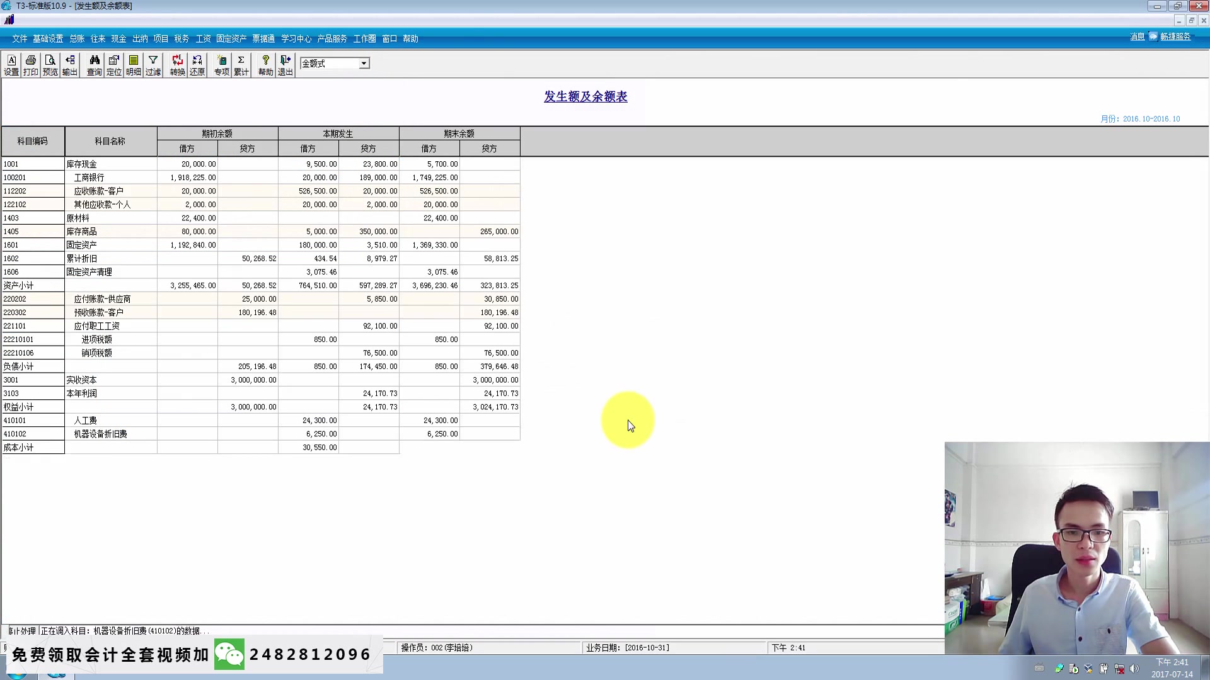The width and height of the screenshot is (1210, 680).
Task: Open the 基础设置 menu
Action: click(x=48, y=39)
